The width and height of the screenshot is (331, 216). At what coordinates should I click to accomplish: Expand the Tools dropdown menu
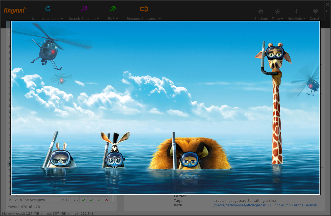282,19
